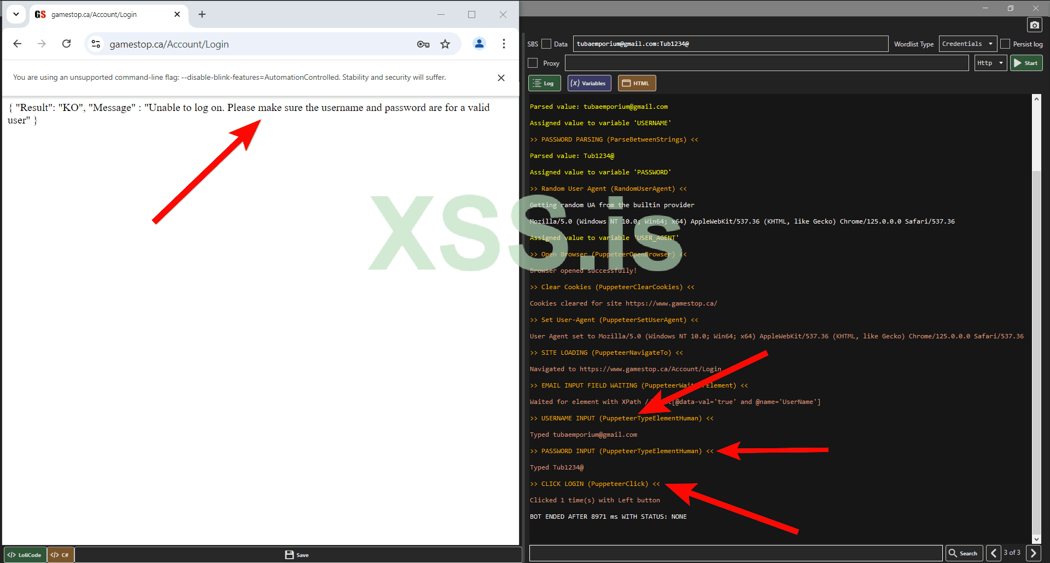Screen dimensions: 1050x563
Task: Click the "Assigned value to variable 'USERNAME'" log line
Action: (x=600, y=123)
